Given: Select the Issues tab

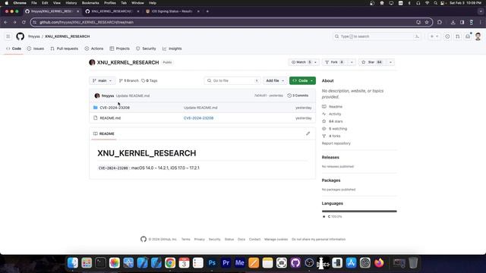Looking at the screenshot, I should pyautogui.click(x=36, y=49).
